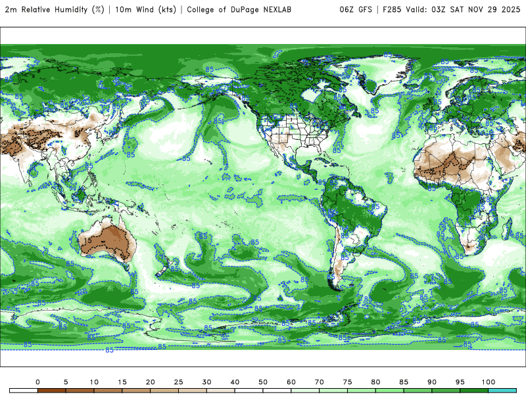Click 'College of DuPage NEXLAB' header text
The height and width of the screenshot is (394, 526).
click(239, 10)
